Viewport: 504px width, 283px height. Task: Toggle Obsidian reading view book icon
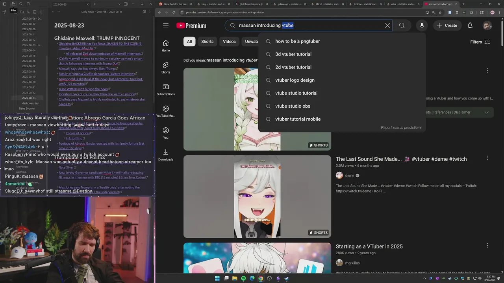(145, 12)
